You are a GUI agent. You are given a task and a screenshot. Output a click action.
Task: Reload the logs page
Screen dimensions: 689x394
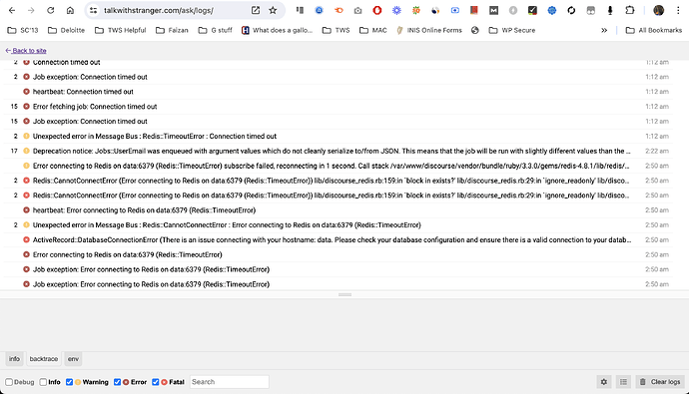[x=51, y=10]
